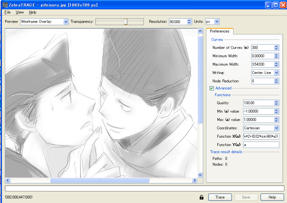Viewport: 287px width, 203px height.
Task: Open the Help menu
Action: [x=33, y=12]
